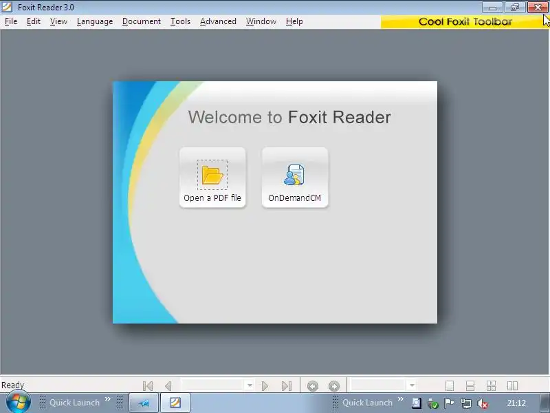Click the Cool Foxit Toolbar banner
Viewport: 550px width, 413px height.
(465, 22)
